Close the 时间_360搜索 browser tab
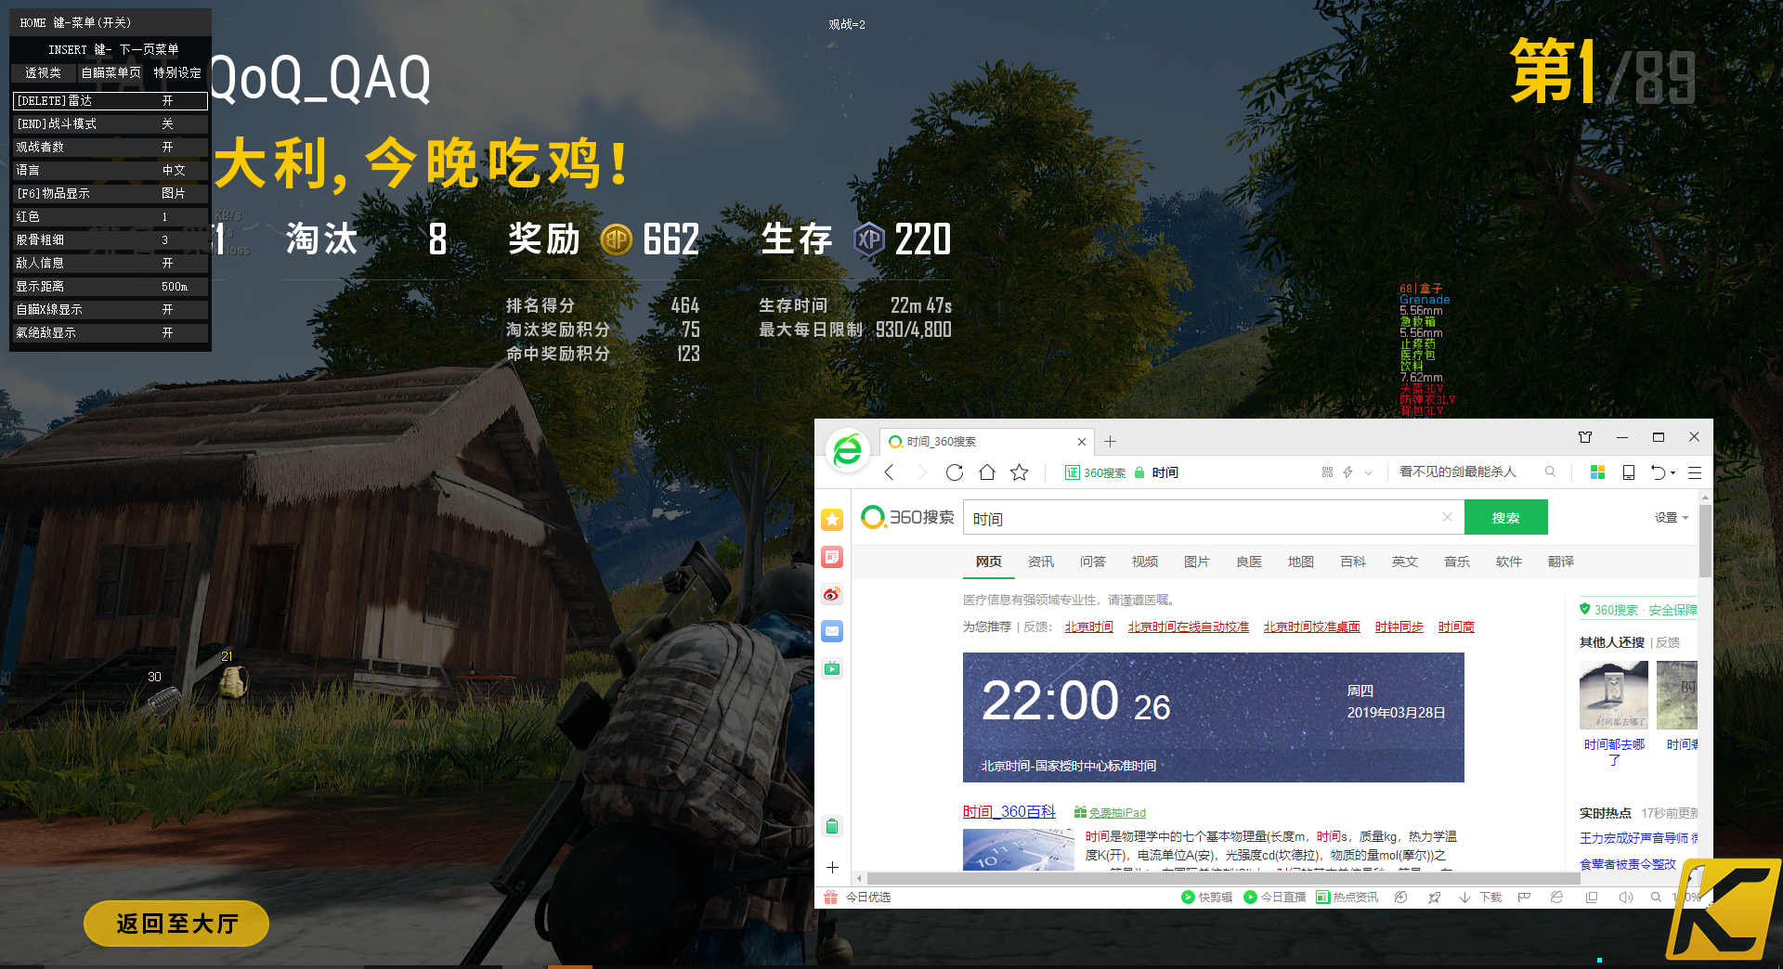This screenshot has height=969, width=1783. click(x=1082, y=442)
